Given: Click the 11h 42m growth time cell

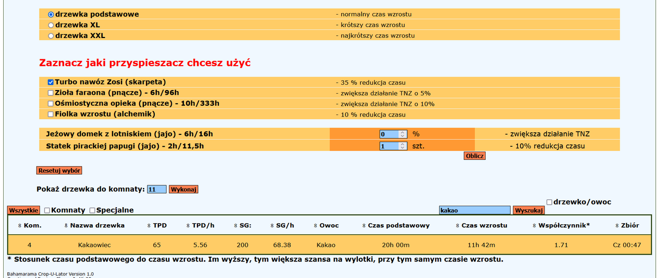Looking at the screenshot, I should [x=480, y=245].
